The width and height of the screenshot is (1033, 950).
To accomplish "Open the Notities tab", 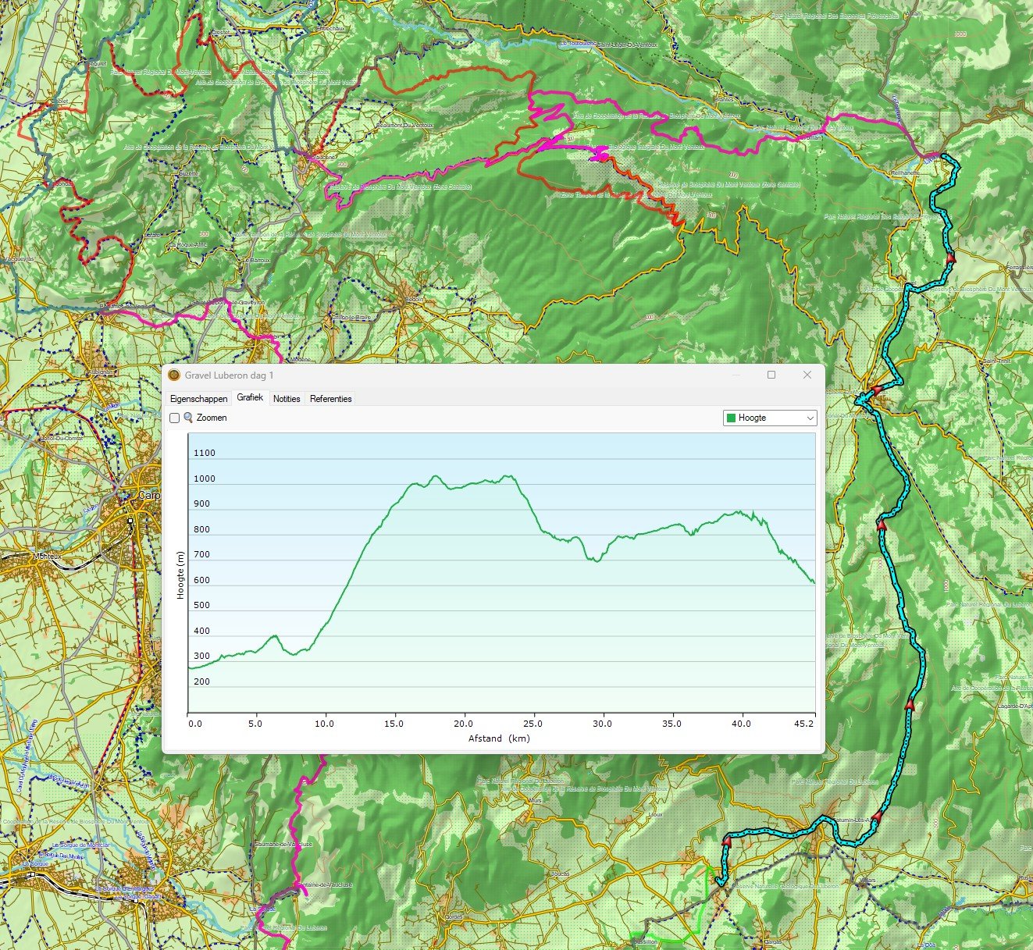I will [x=287, y=399].
